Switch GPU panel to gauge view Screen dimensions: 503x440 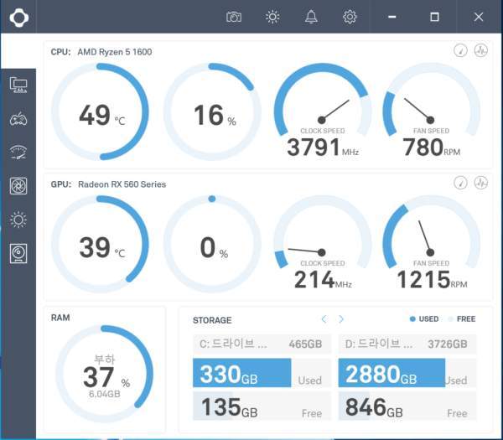[x=460, y=183]
